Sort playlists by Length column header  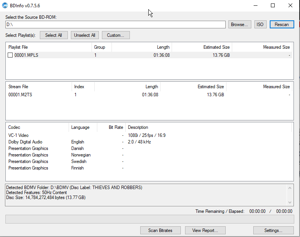pyautogui.click(x=142, y=47)
